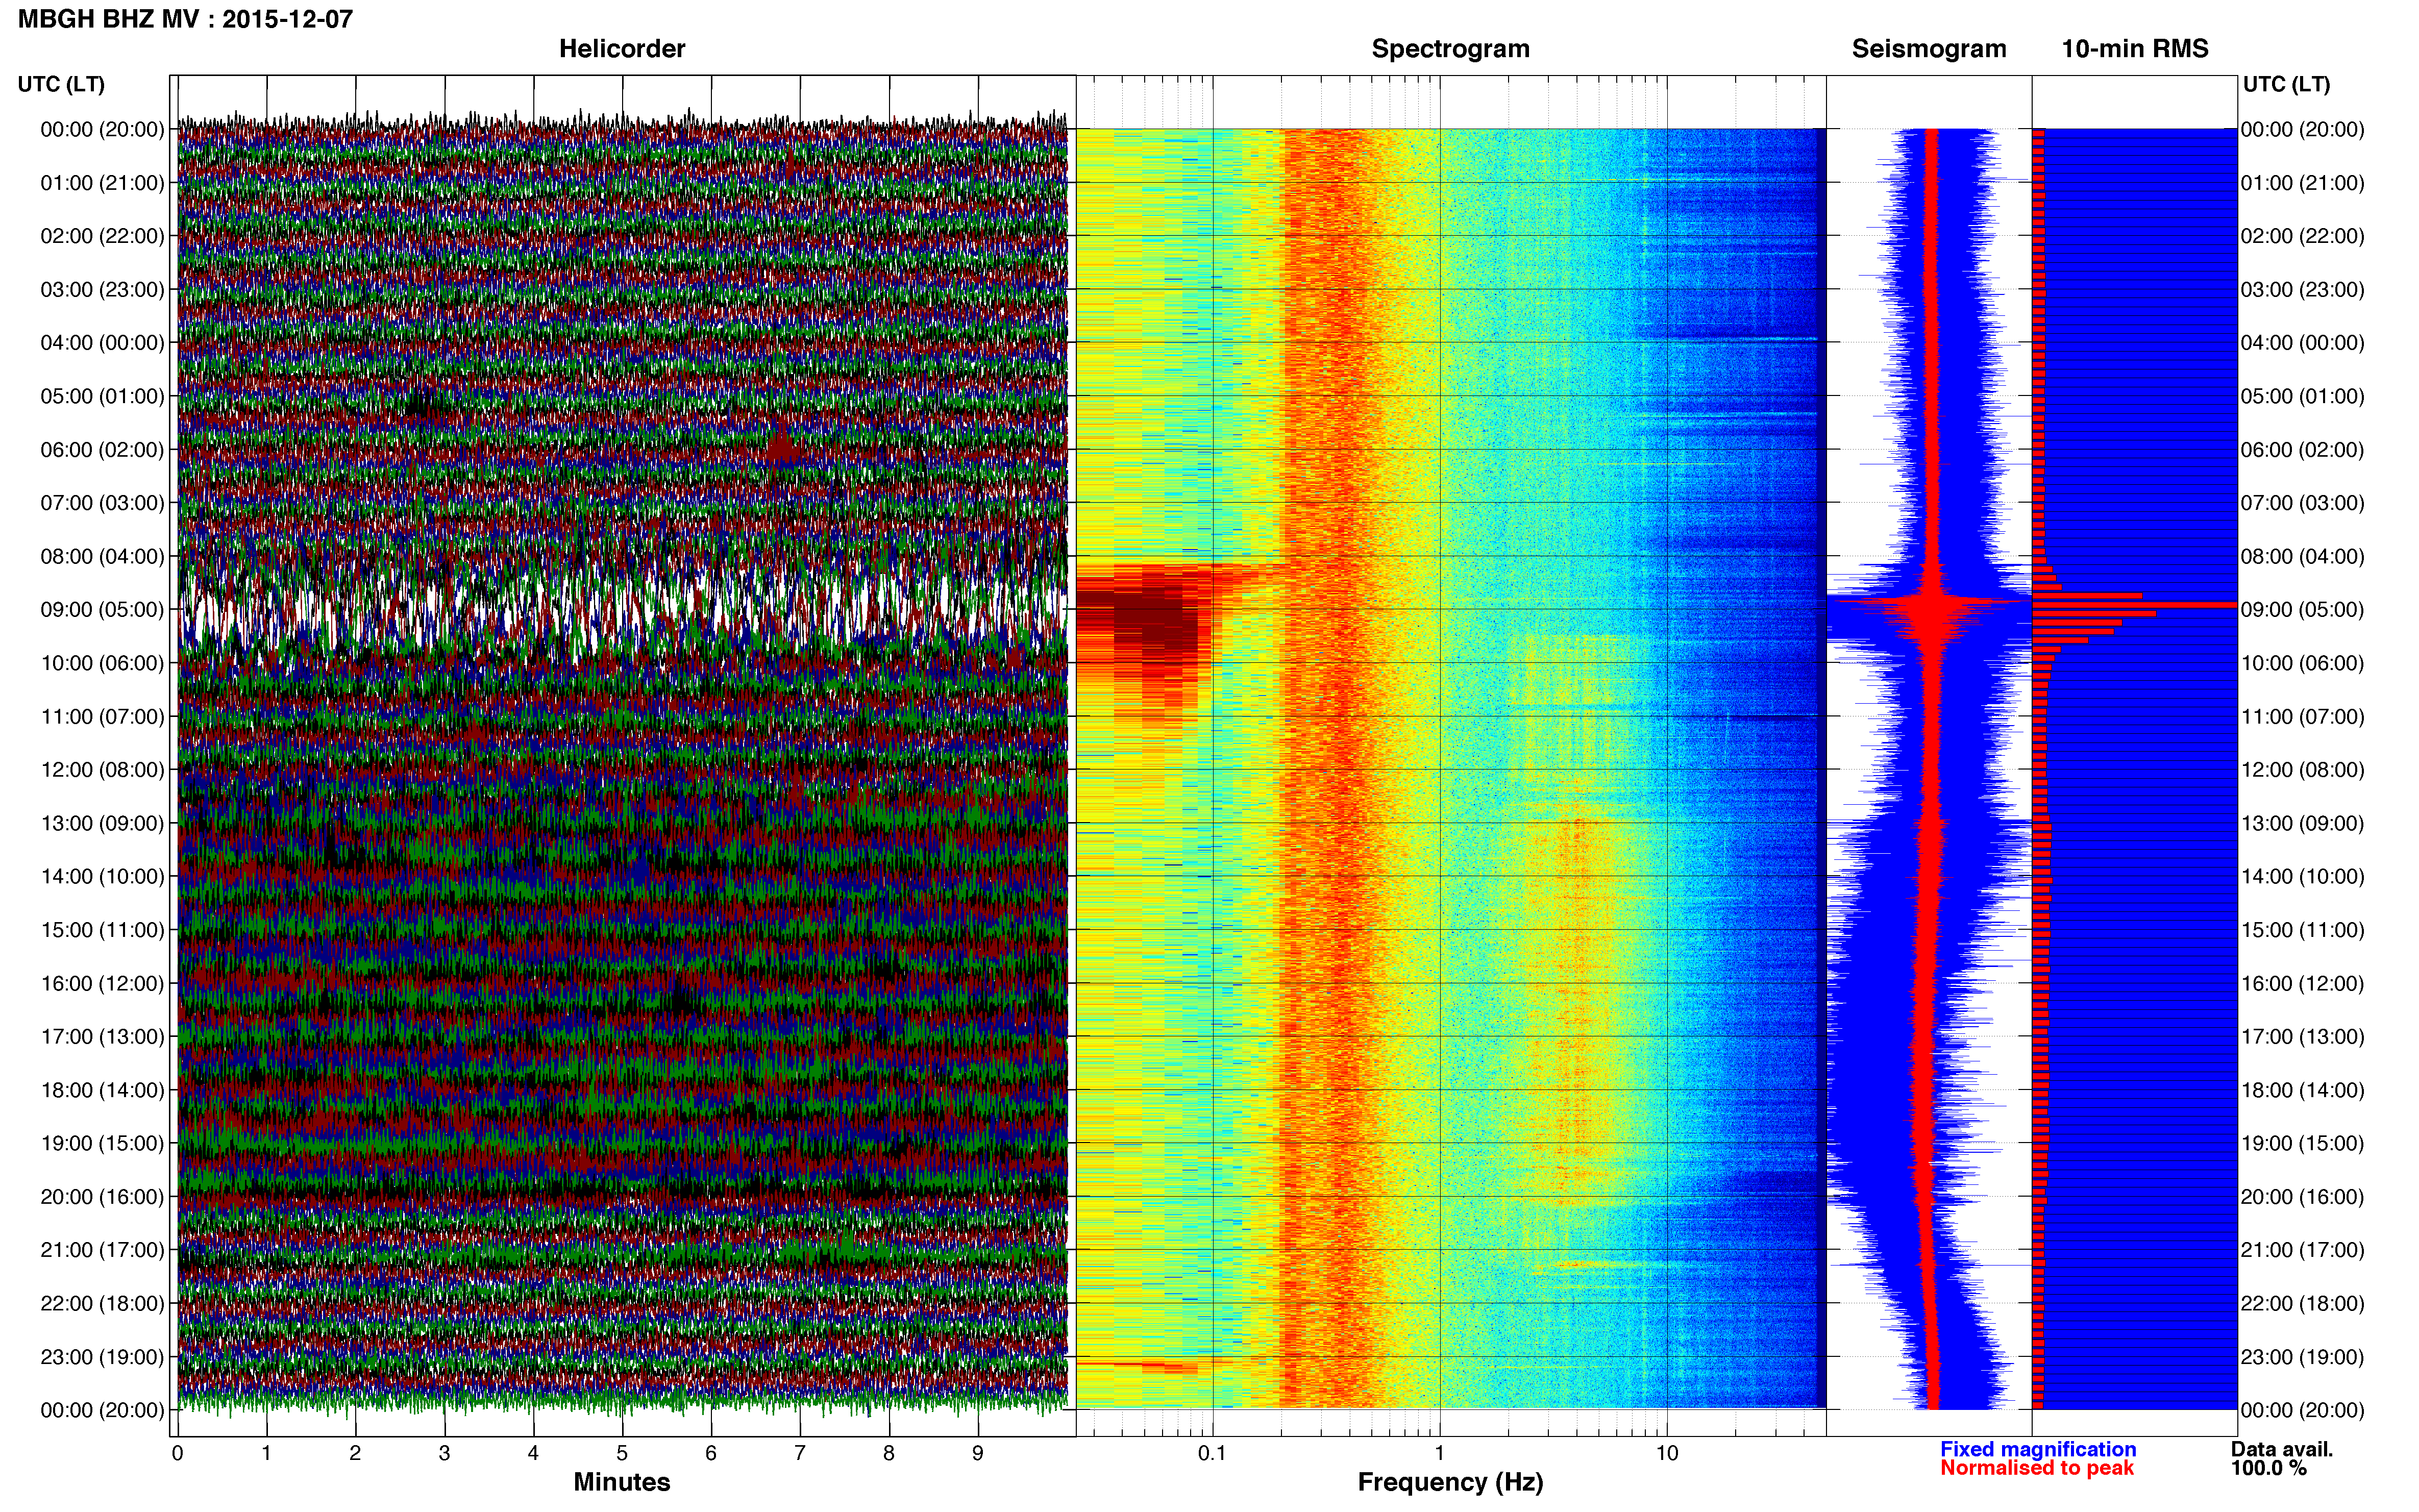Click the 9 tick on the Minutes axis
2419x1512 pixels.
977,1454
